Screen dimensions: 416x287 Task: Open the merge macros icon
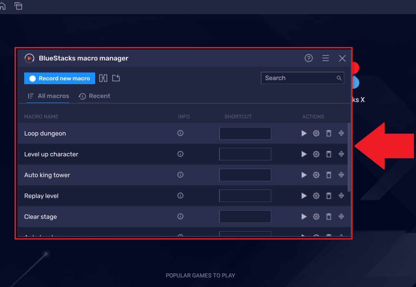click(x=103, y=78)
